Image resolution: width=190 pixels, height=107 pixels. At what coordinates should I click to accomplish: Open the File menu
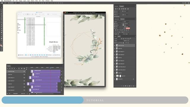coord(13,1)
